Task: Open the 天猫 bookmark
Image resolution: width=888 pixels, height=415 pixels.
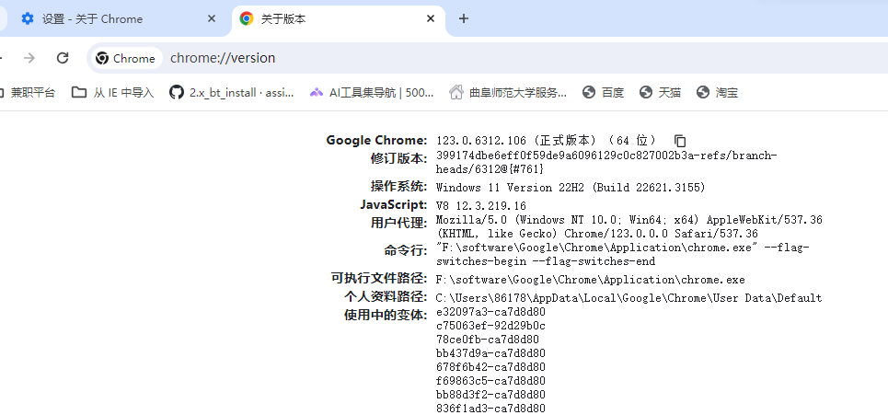Action: [x=661, y=92]
